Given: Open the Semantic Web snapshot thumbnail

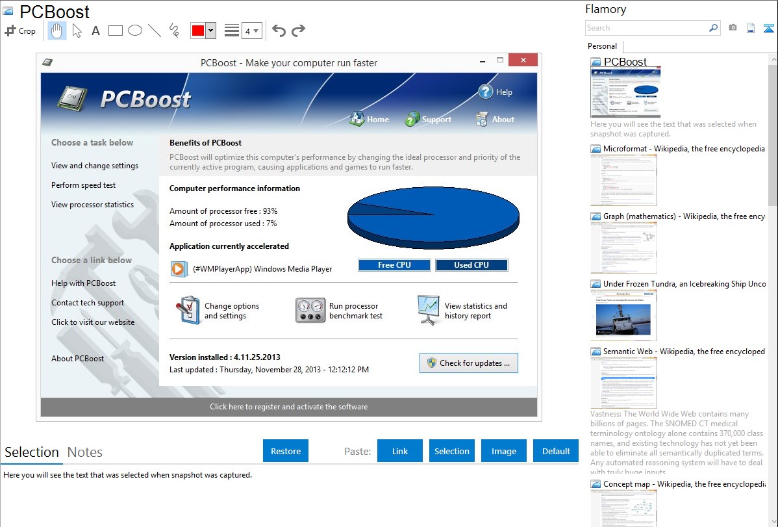Looking at the screenshot, I should [x=623, y=382].
